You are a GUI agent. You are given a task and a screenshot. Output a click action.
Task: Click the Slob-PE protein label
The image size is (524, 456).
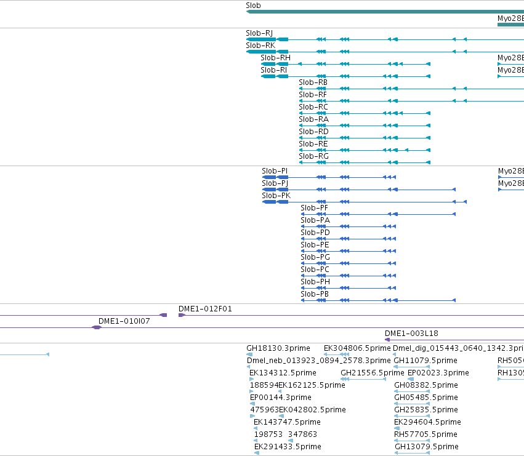[315, 245]
